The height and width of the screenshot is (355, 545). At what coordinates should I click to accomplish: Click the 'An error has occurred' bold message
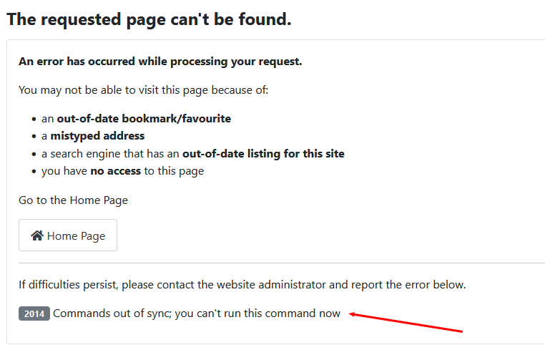pyautogui.click(x=160, y=62)
